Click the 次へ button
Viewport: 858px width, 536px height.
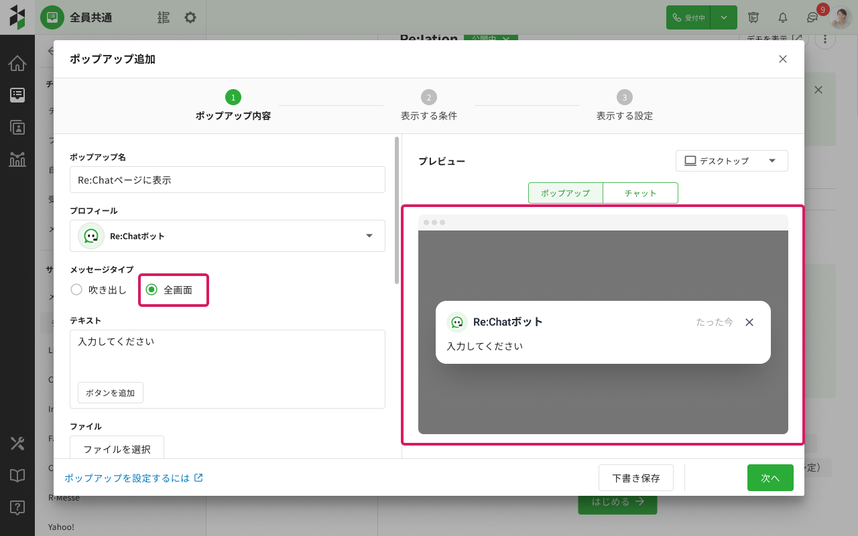pyautogui.click(x=770, y=478)
